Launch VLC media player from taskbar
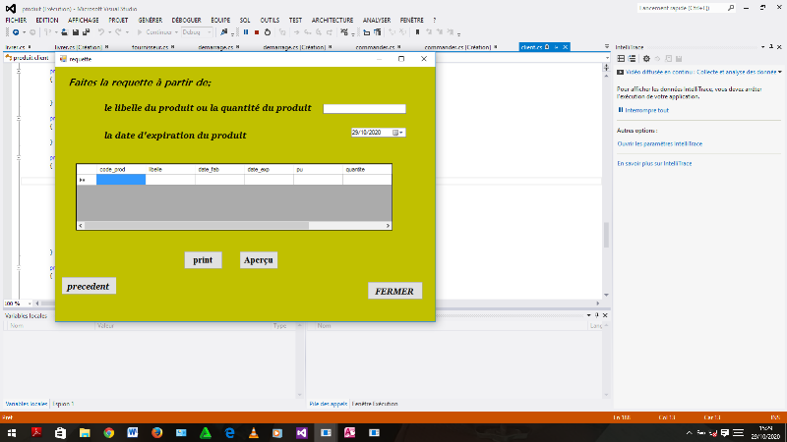The width and height of the screenshot is (787, 442). pos(253,432)
